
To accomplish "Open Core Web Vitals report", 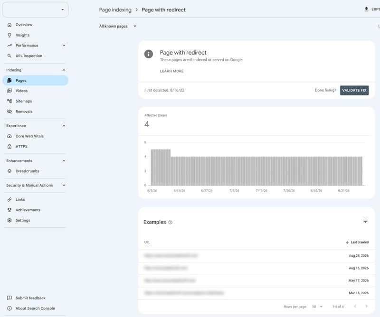I will [x=35, y=136].
